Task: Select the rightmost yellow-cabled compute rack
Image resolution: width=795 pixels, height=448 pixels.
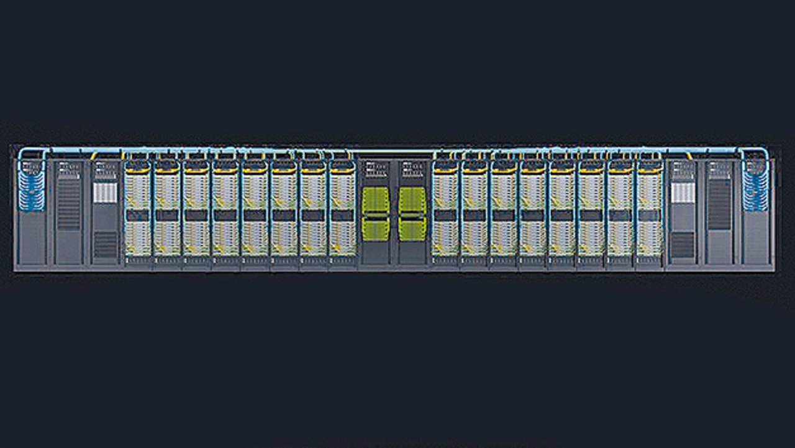Action: (x=650, y=208)
